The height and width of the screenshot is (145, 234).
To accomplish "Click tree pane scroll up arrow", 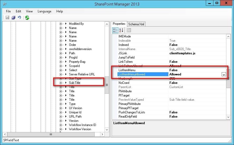I will click(x=107, y=24).
